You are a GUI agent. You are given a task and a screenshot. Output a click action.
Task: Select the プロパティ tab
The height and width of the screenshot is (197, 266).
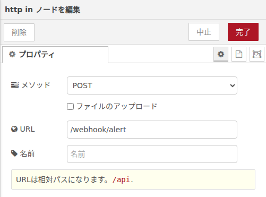tap(55, 55)
